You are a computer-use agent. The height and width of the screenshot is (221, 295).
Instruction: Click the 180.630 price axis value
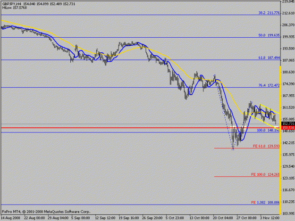point(288,72)
